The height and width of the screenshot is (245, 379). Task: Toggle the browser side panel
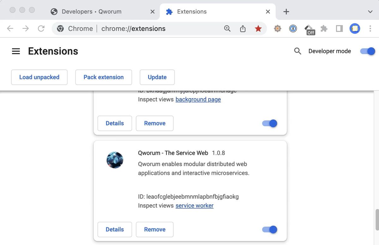(x=339, y=29)
